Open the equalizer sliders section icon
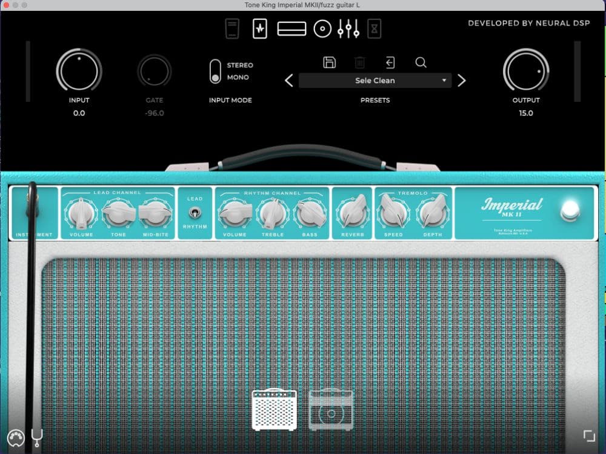Viewport: 606px width, 454px height. [x=348, y=29]
